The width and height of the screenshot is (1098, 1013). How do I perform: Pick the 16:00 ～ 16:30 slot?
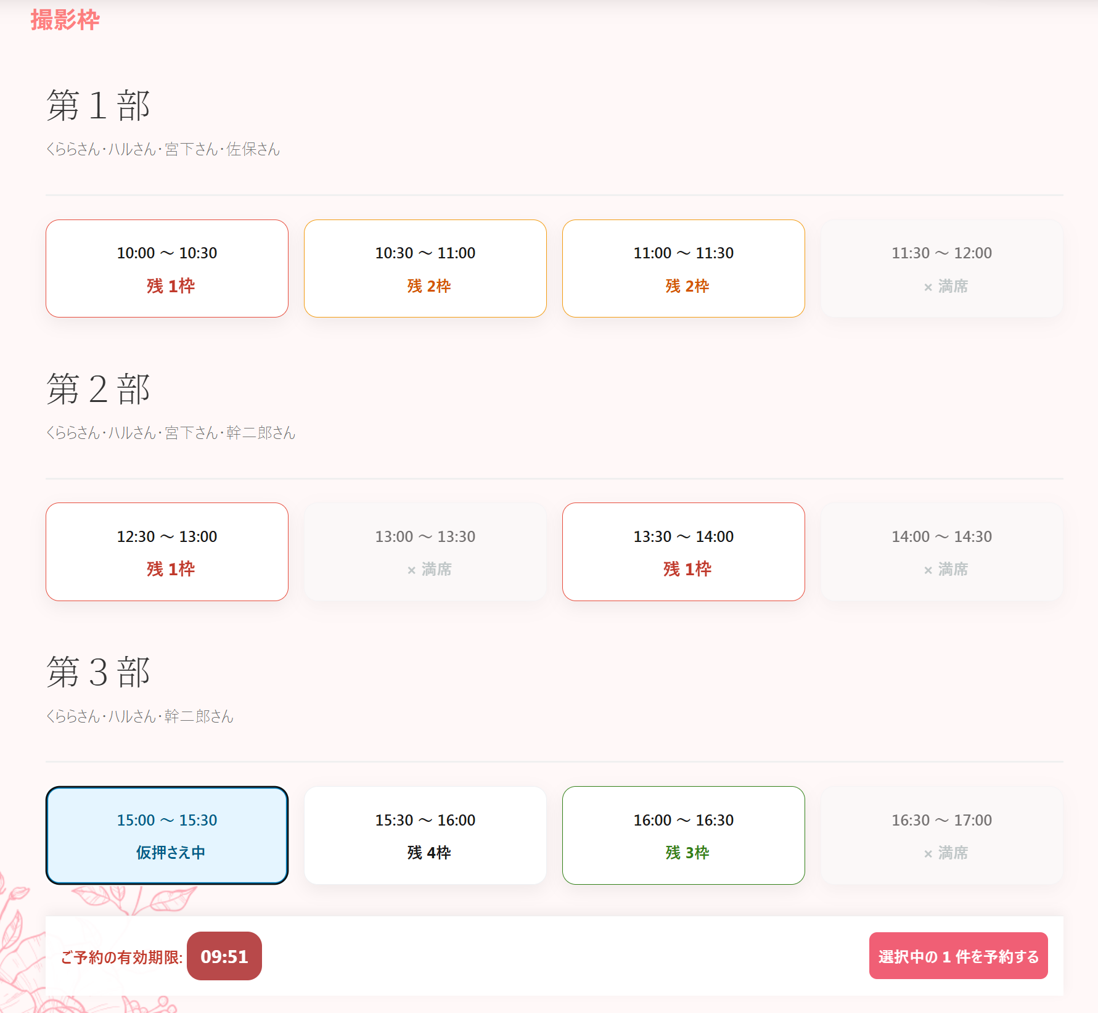683,835
